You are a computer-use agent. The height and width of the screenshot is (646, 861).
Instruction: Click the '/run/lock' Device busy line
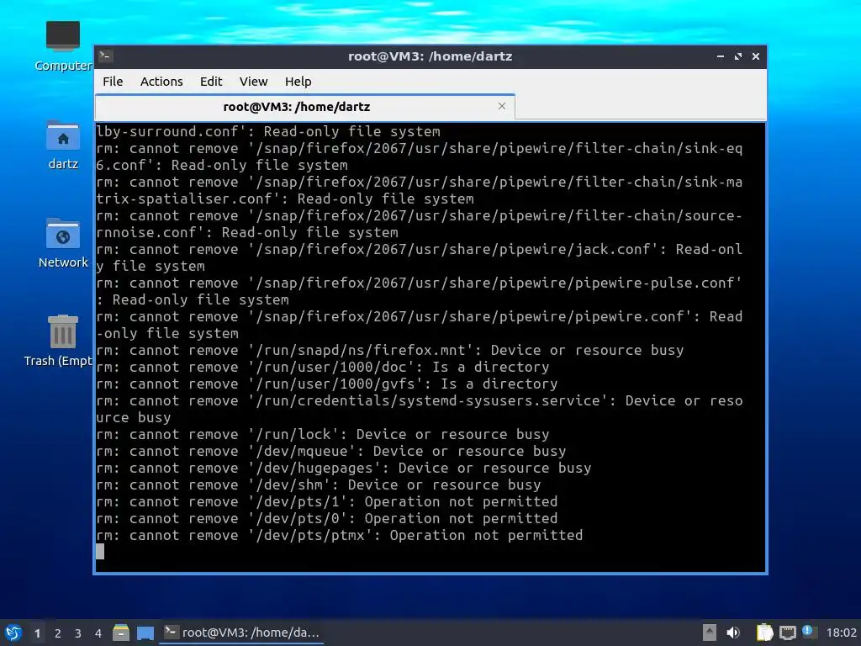pos(323,434)
